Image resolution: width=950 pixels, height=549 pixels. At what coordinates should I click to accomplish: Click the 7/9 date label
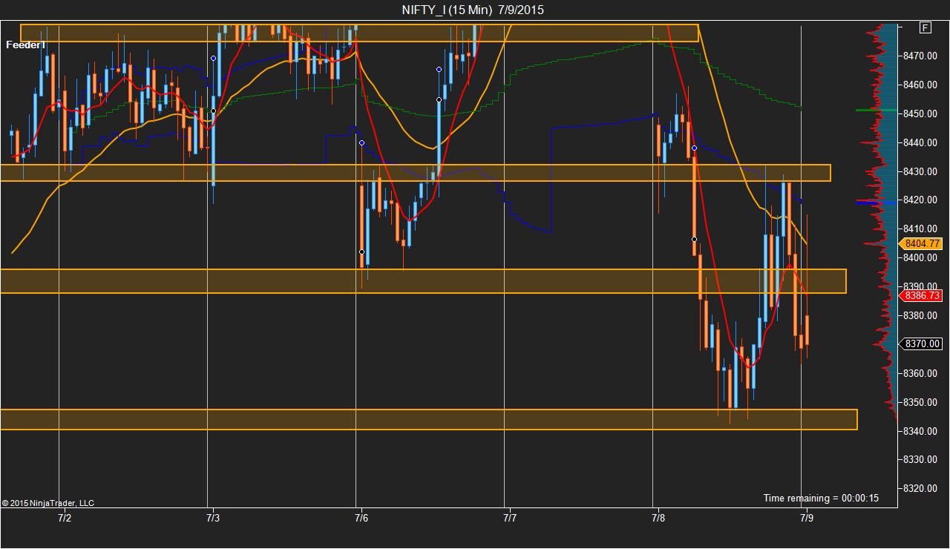(805, 517)
